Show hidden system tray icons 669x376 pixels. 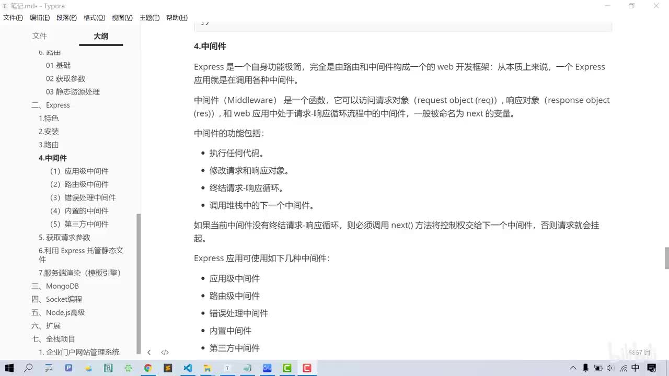coord(573,368)
